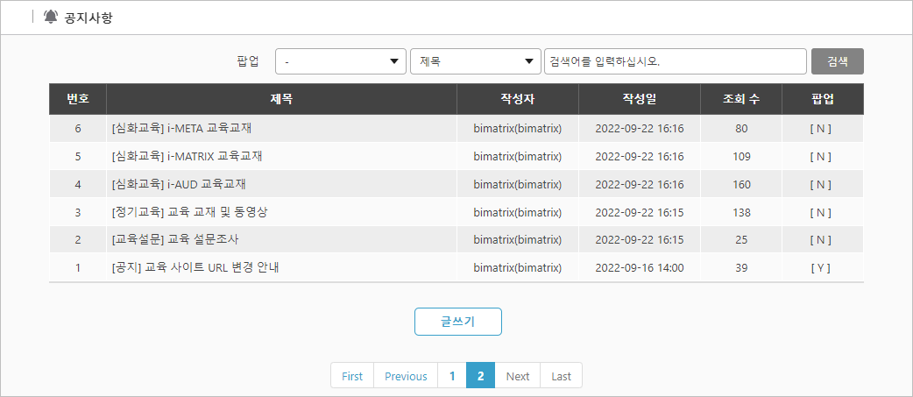Viewport: 913px width, 397px height.
Task: Select page 1 in pagination
Action: tap(452, 376)
